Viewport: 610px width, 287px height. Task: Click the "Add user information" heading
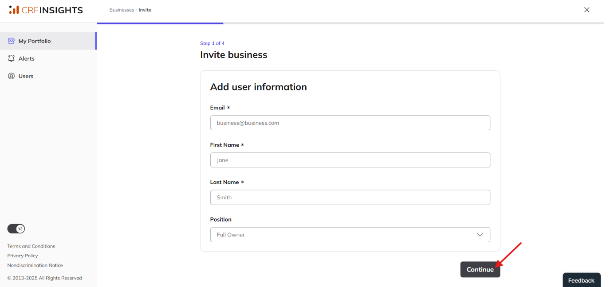[x=259, y=87]
